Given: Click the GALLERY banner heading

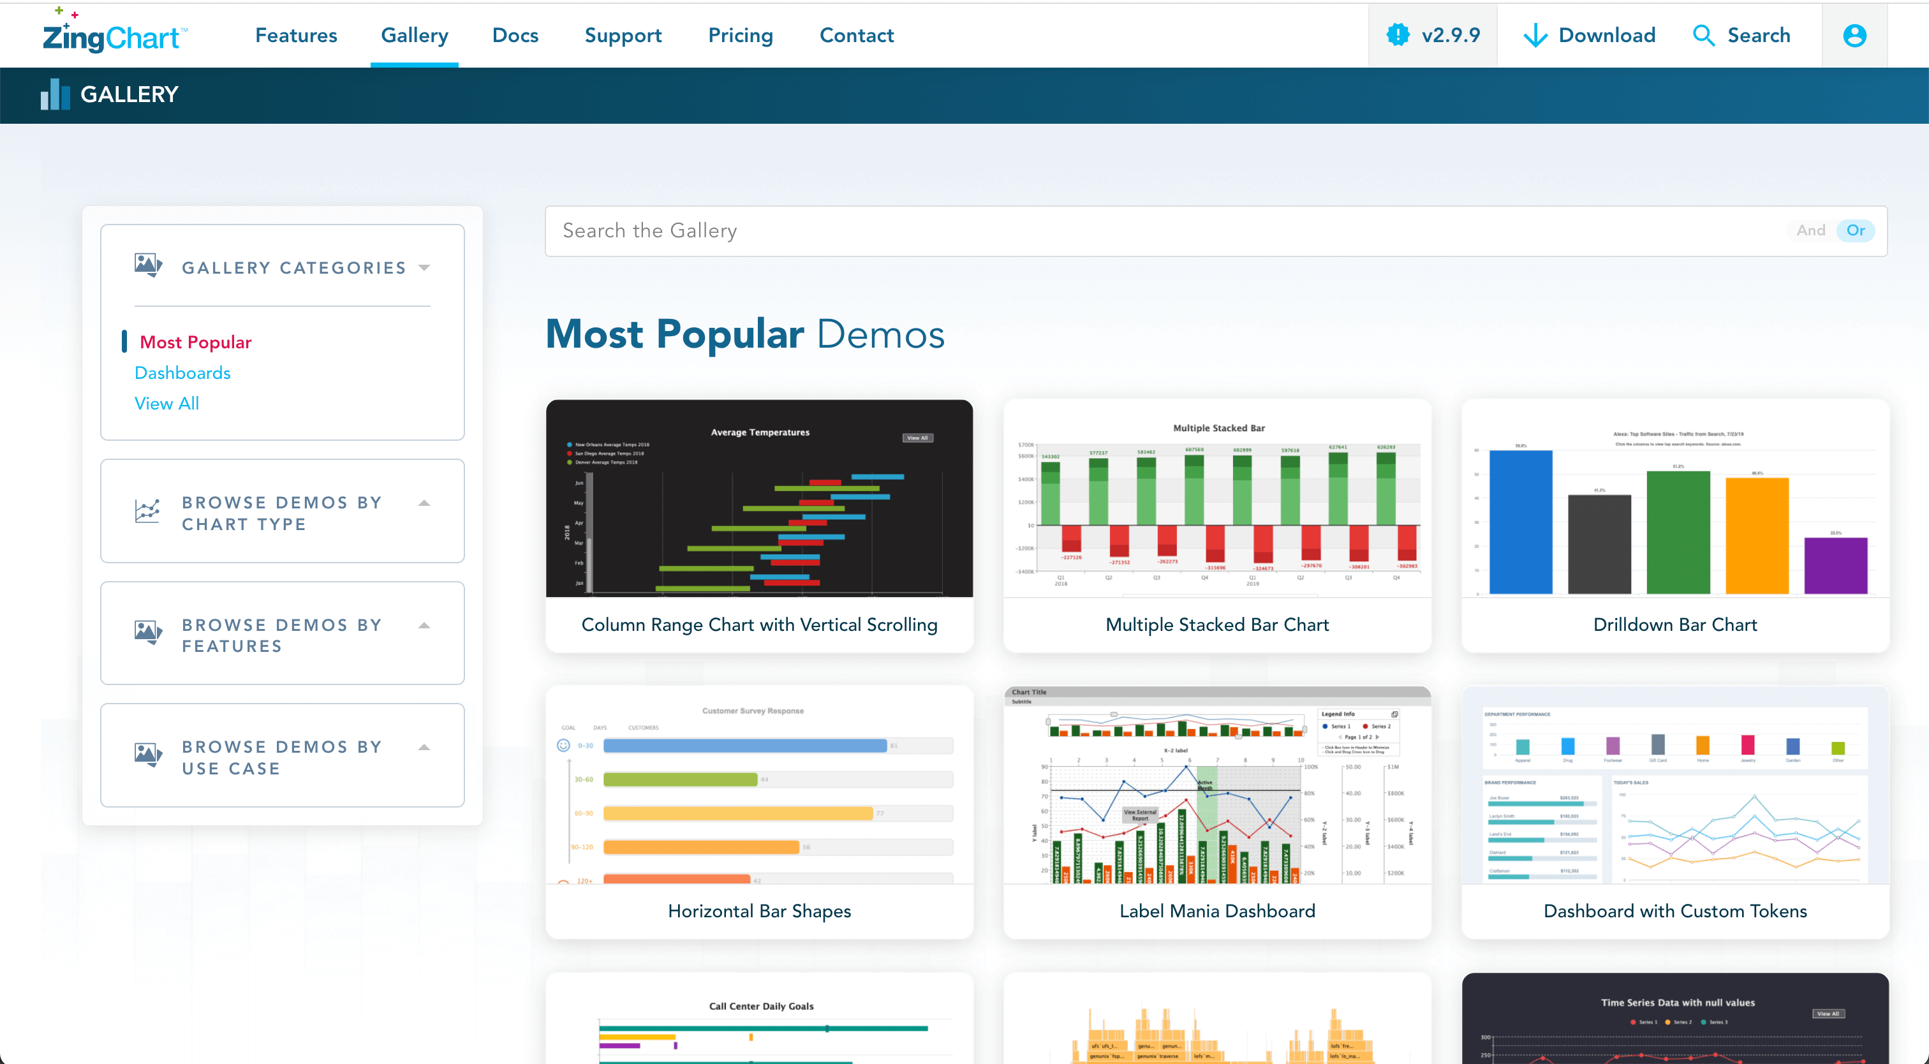Looking at the screenshot, I should [129, 94].
